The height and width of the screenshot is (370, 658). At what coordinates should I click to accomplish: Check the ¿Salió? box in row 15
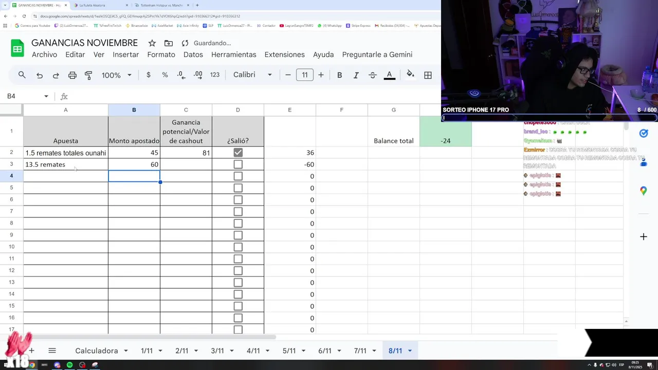237,306
